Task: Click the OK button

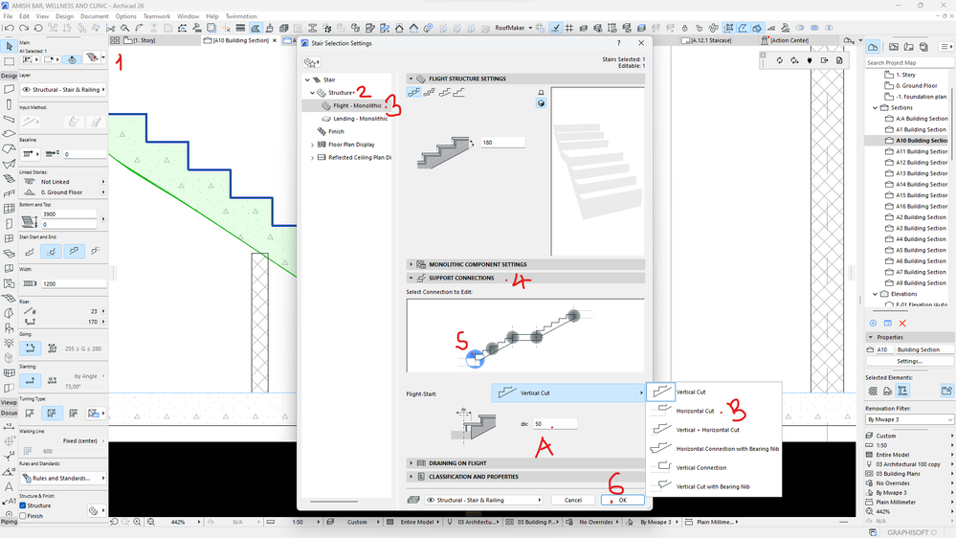Action: [622, 500]
